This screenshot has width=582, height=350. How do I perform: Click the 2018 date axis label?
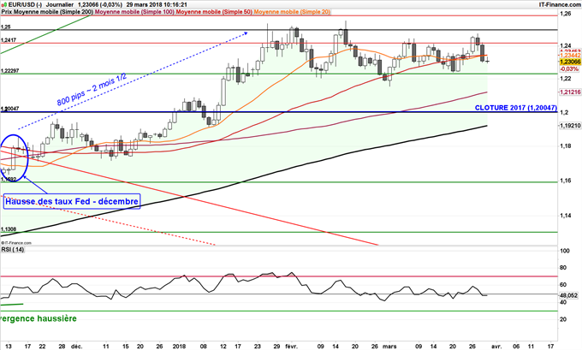tap(179, 347)
